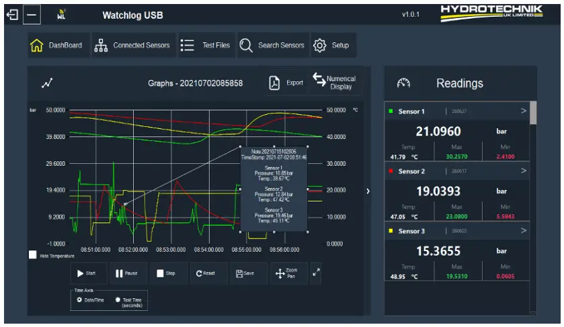Screen dimensions: 564x327
Task: Start the graph recording
Action: 88,273
